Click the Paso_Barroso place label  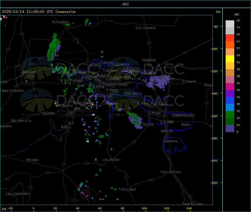pos(171,172)
